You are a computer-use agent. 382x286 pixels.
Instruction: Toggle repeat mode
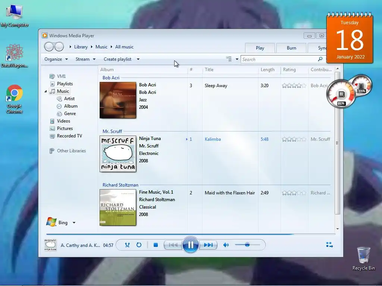pyautogui.click(x=139, y=245)
